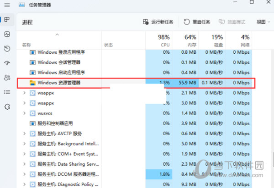Maximize the Task Manager window
The width and height of the screenshot is (274, 188).
252,2
